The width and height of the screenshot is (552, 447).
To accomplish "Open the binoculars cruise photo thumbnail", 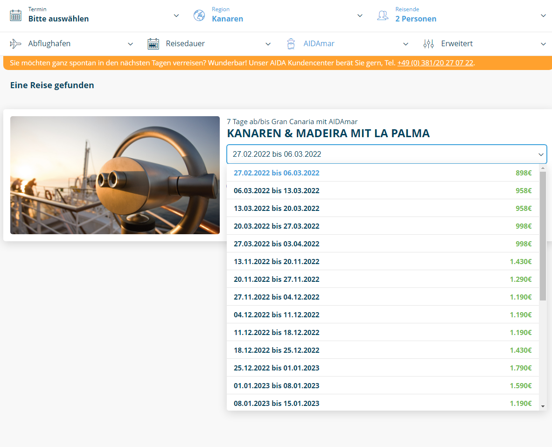I will pos(115,175).
